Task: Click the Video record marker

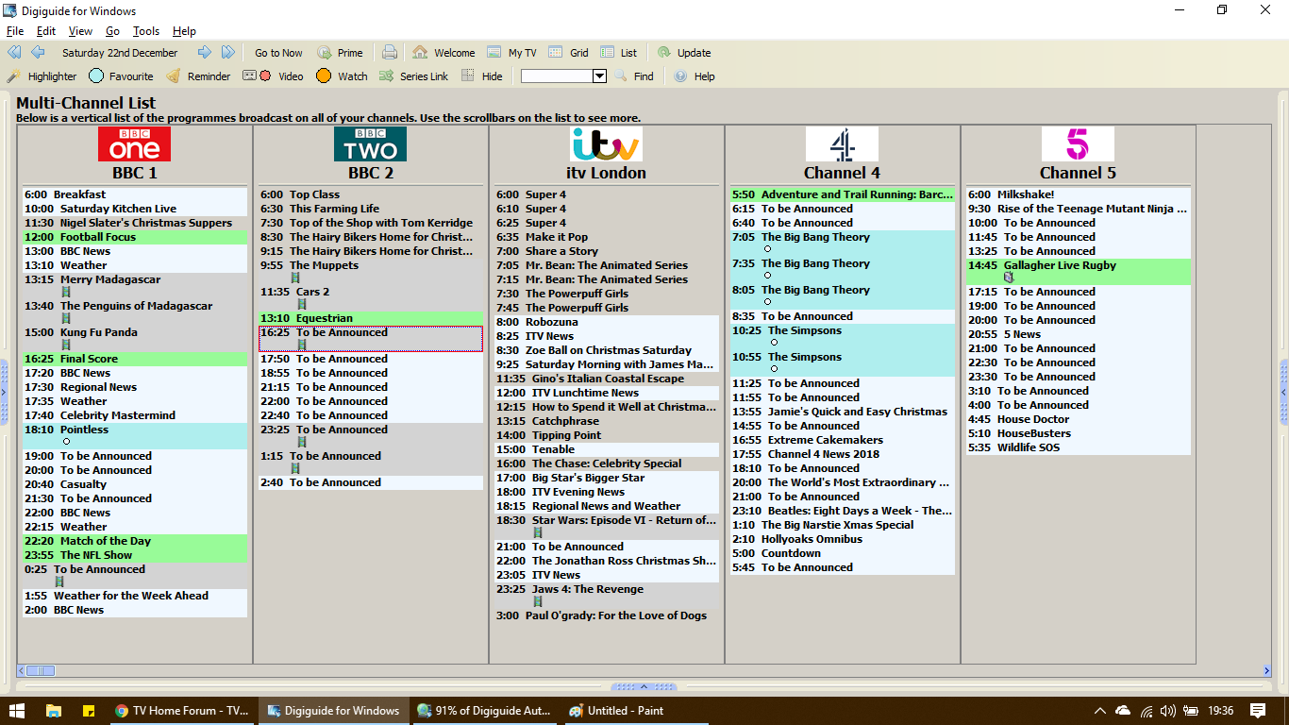Action: (x=273, y=76)
